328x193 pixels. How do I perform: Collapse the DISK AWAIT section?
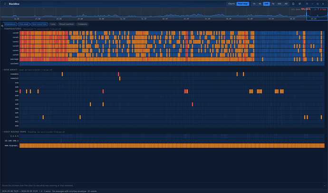click(10, 70)
